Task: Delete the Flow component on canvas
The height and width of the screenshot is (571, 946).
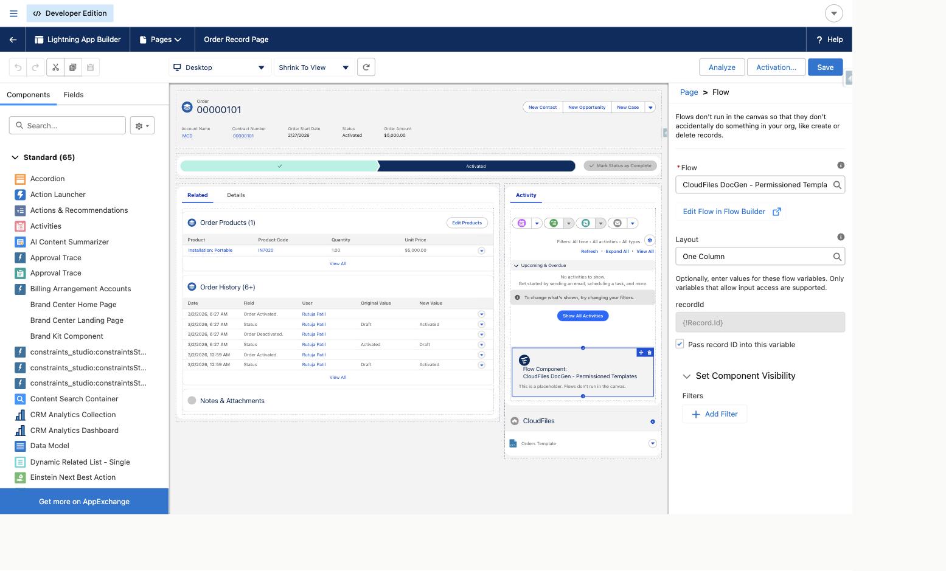Action: (649, 353)
